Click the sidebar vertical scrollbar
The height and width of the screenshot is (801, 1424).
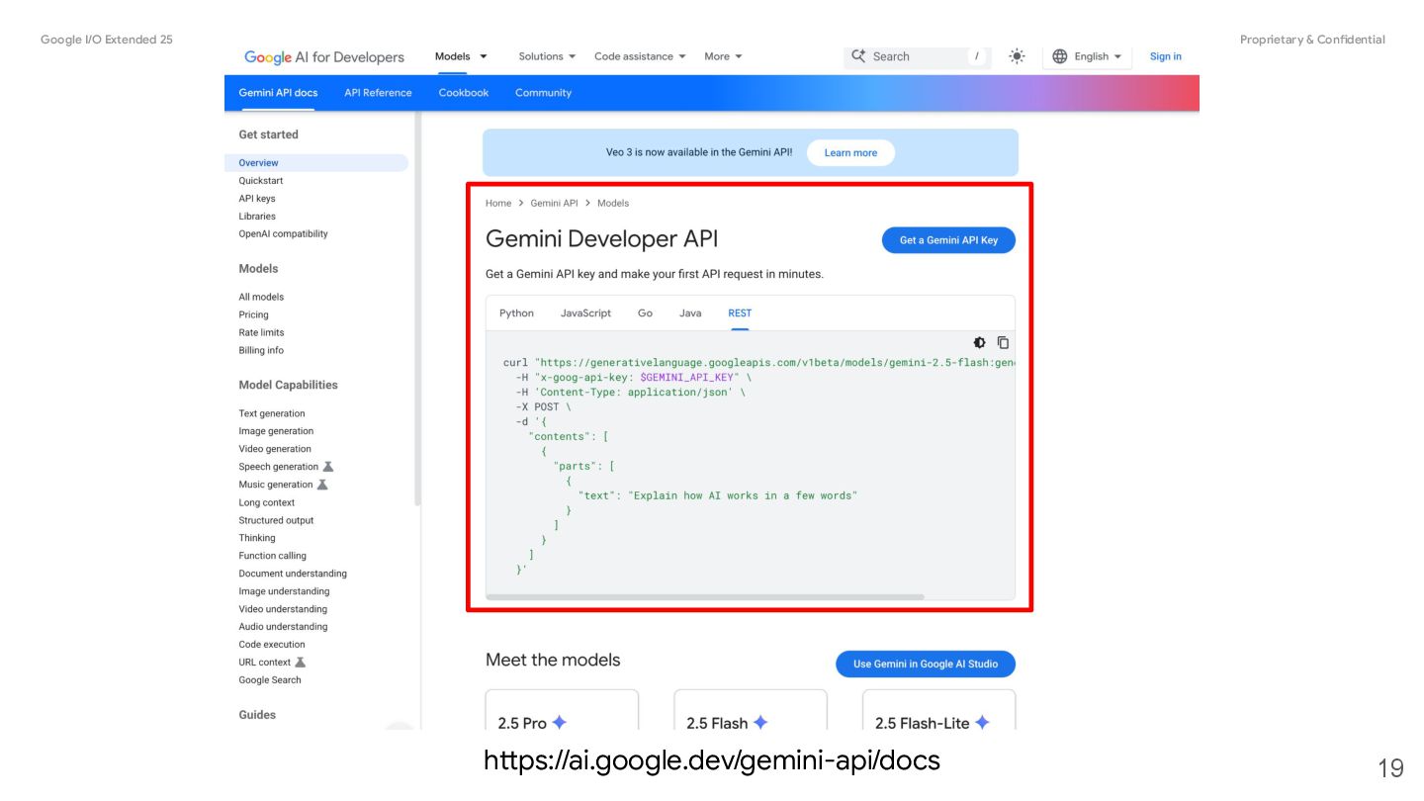coord(417,309)
